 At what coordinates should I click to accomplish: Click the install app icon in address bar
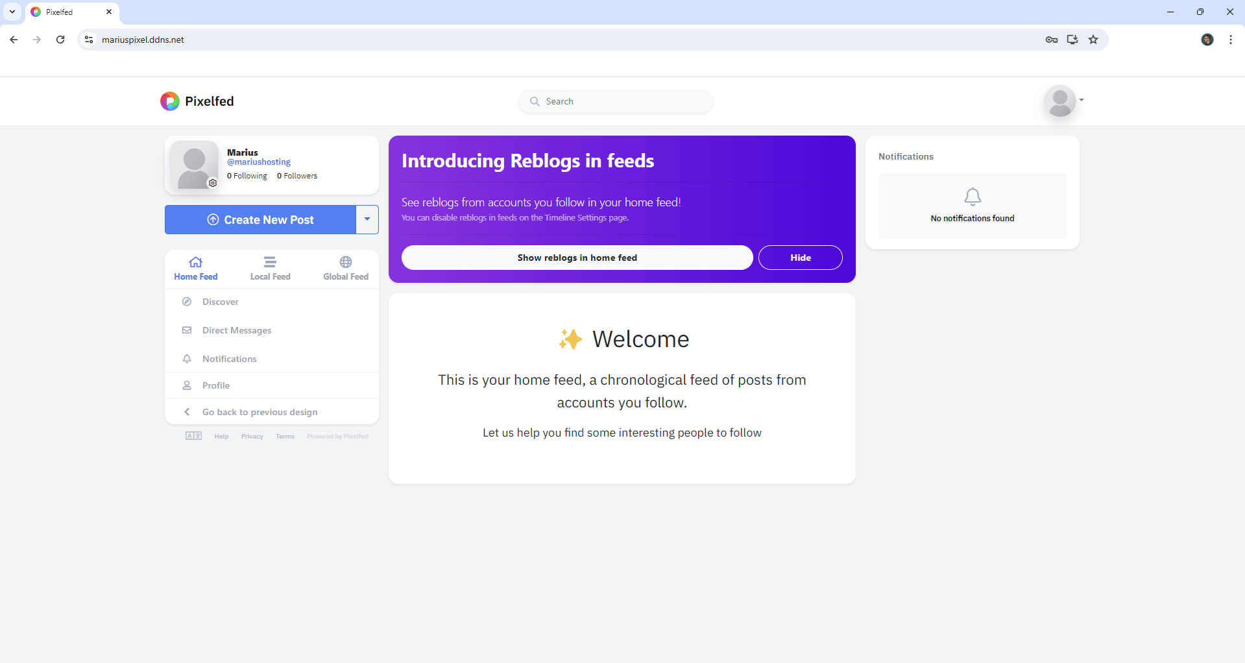pos(1072,40)
